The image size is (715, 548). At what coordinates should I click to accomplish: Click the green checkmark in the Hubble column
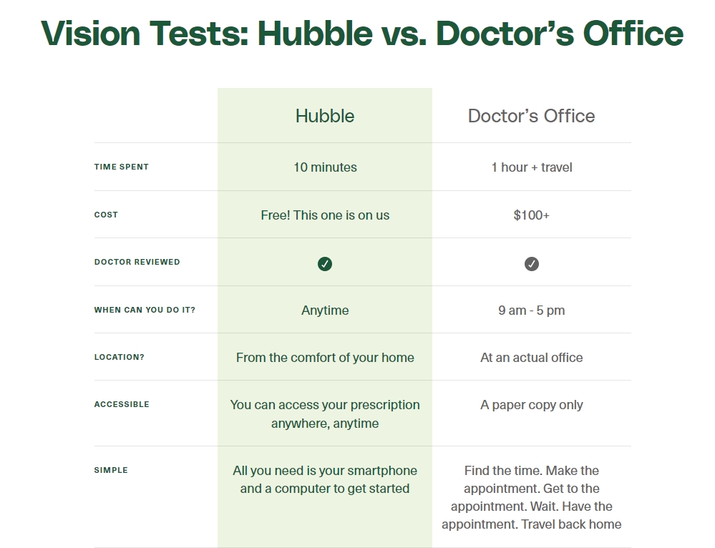click(x=325, y=264)
